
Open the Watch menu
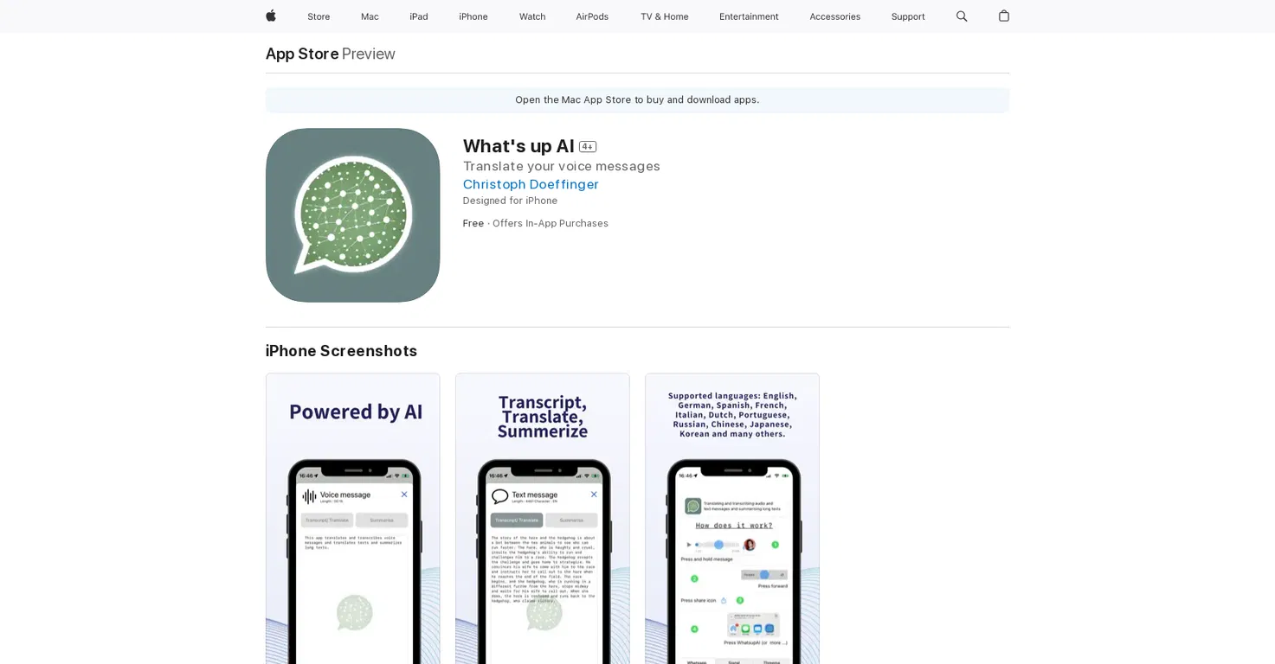coord(532,16)
